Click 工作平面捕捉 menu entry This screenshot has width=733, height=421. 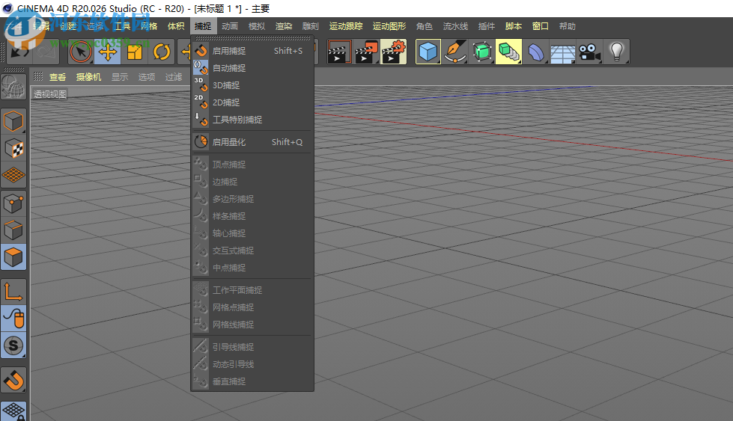(252, 290)
